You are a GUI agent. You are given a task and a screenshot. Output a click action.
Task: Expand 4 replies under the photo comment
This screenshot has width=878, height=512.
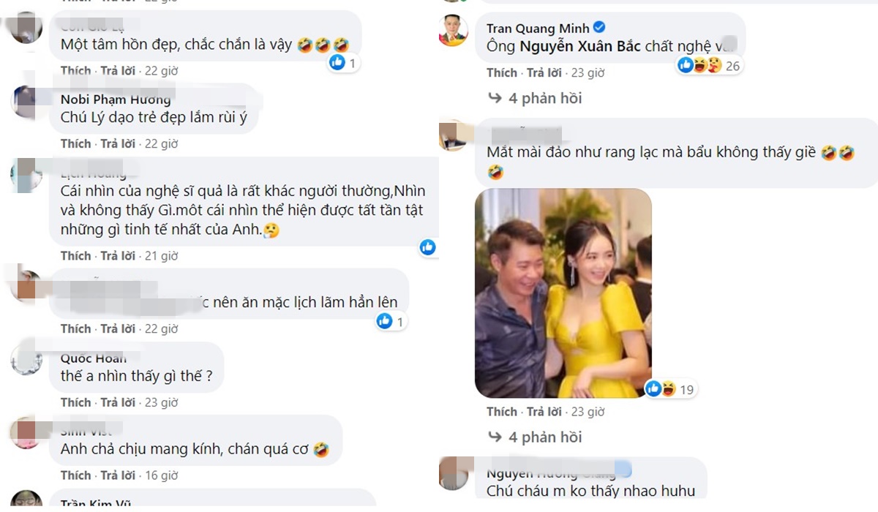(536, 437)
